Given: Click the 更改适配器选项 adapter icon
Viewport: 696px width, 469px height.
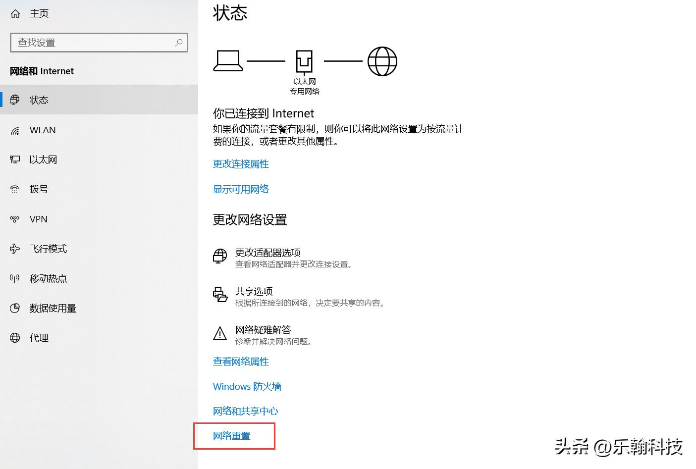Looking at the screenshot, I should click(x=219, y=256).
